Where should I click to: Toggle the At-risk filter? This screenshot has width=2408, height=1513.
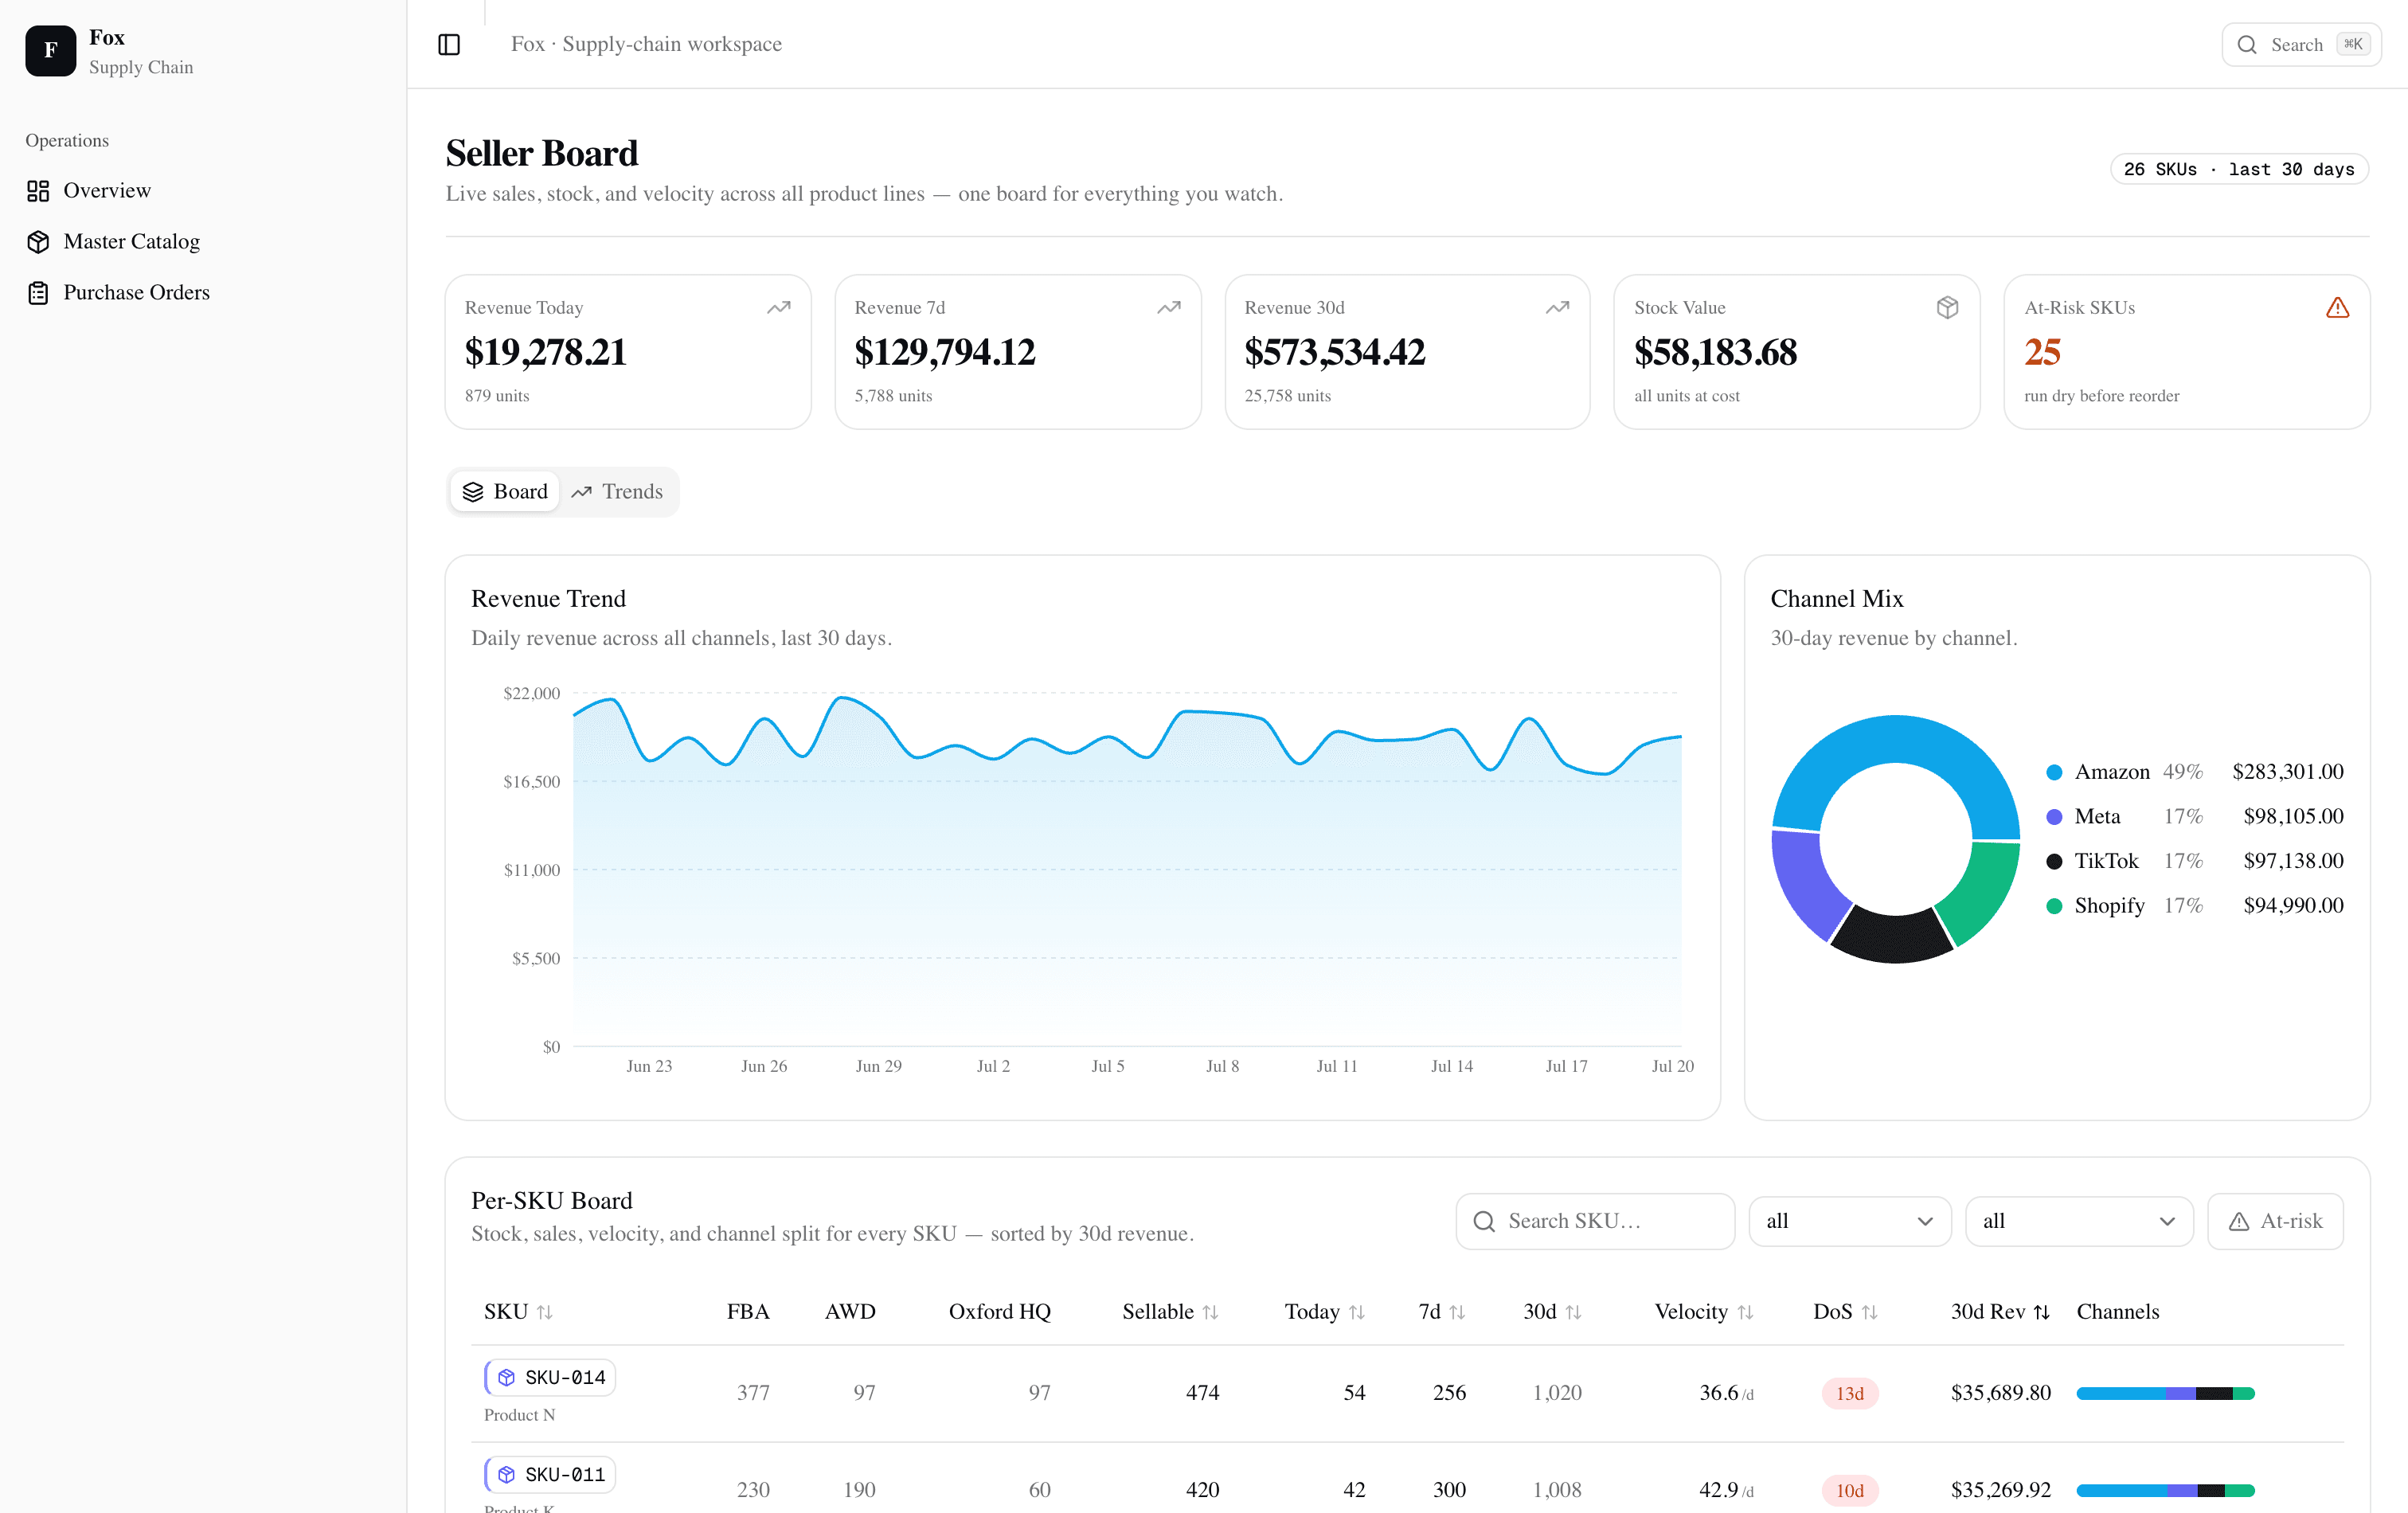click(2275, 1221)
